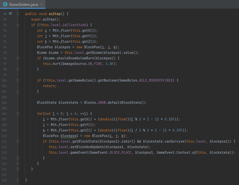Viewport: 239px width, 185px height.
Task: Collapse the RULE_MOBGRIEFING if block
Action: coord(18,80)
